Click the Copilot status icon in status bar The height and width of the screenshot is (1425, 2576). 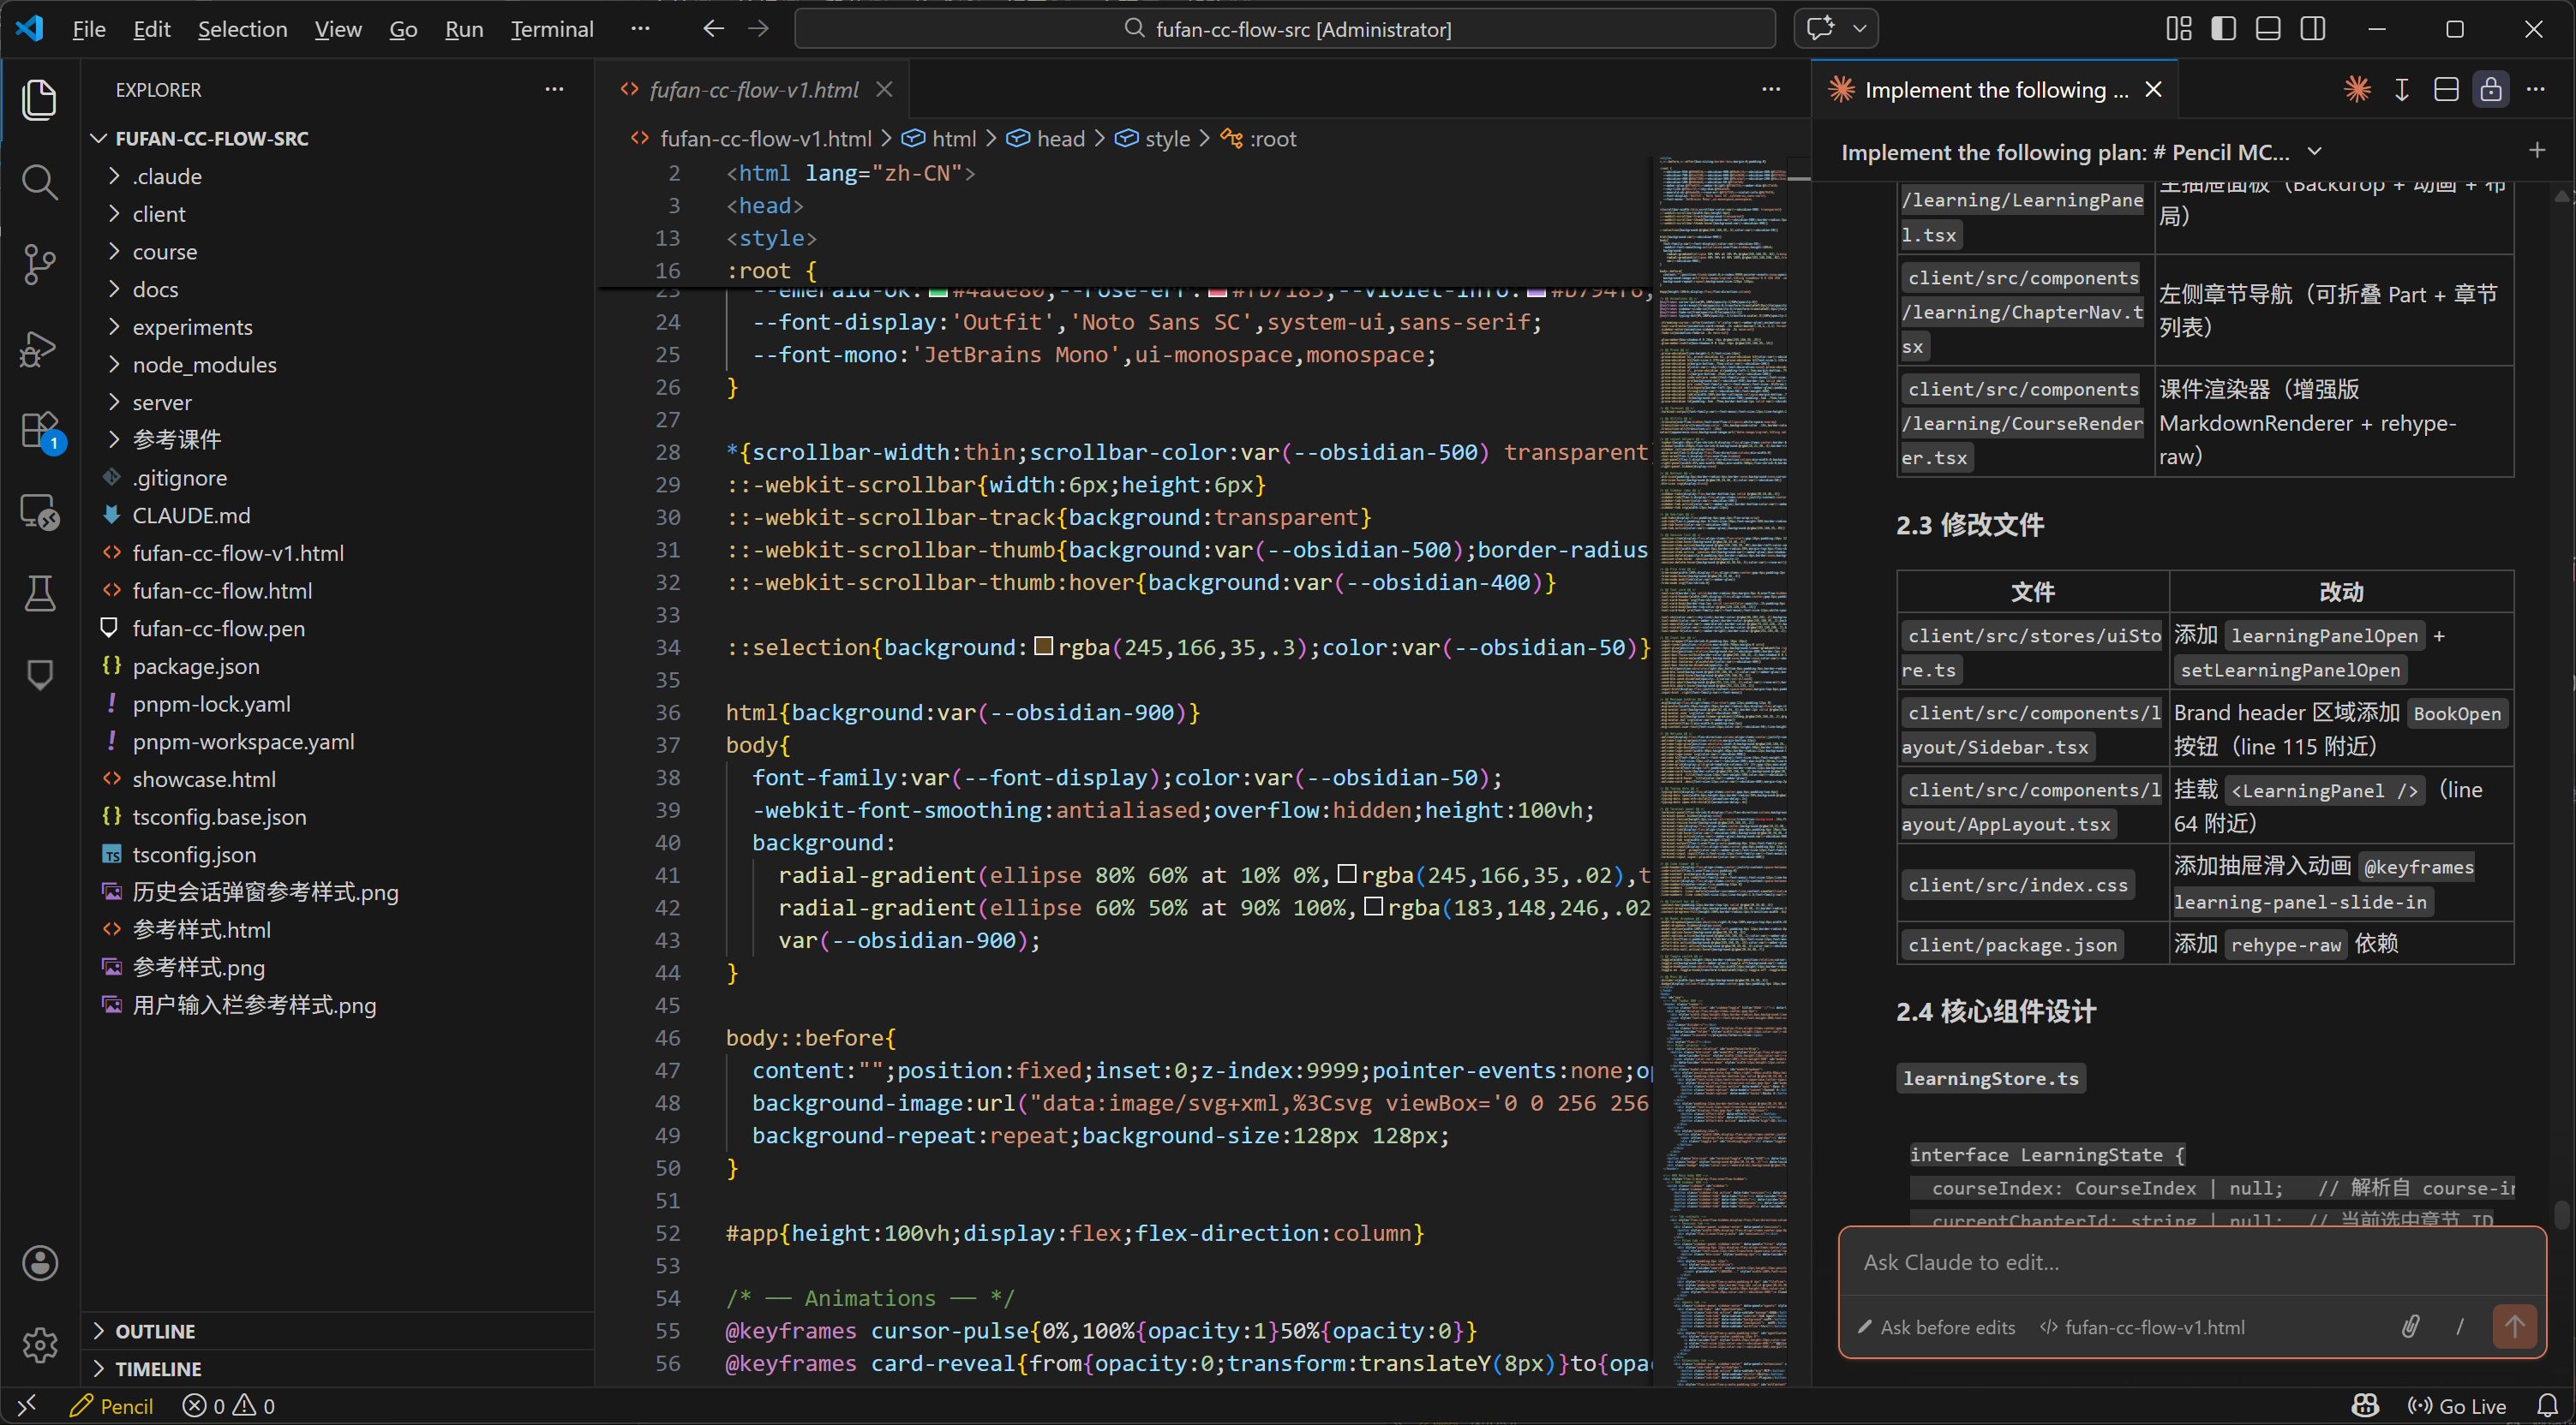click(2365, 1406)
